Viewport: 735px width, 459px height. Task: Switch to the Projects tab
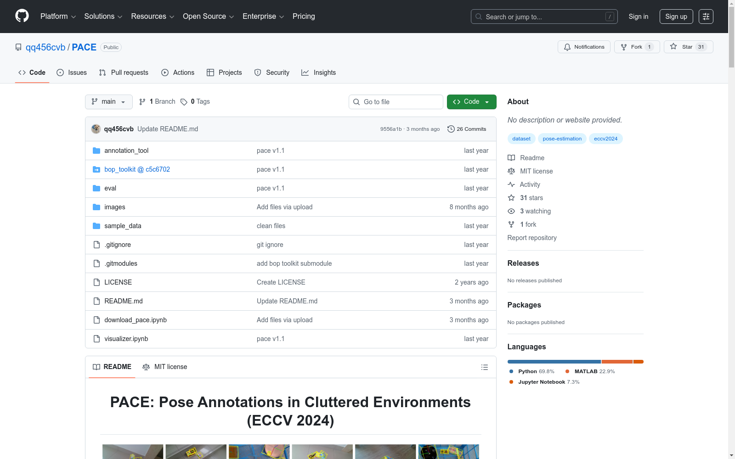224,73
